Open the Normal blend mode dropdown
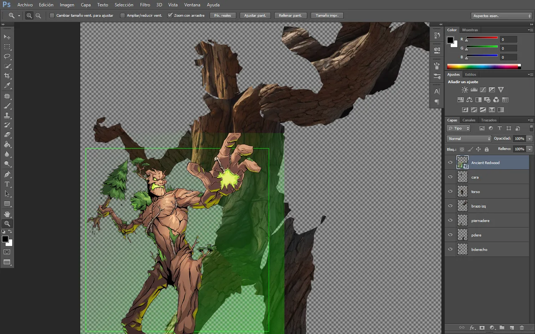This screenshot has width=535, height=334. tap(469, 139)
